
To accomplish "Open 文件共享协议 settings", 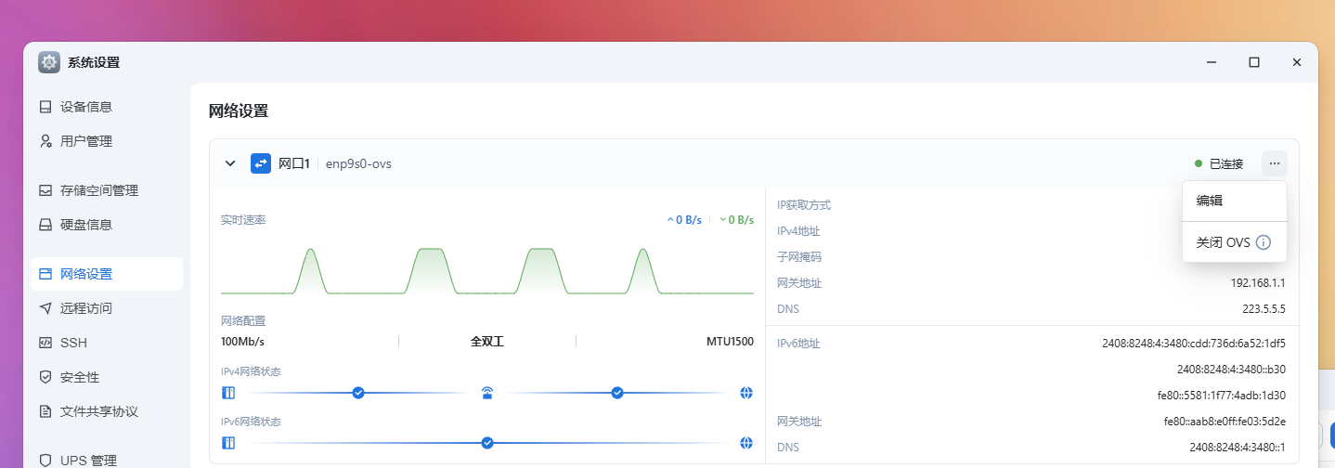I will pyautogui.click(x=99, y=411).
